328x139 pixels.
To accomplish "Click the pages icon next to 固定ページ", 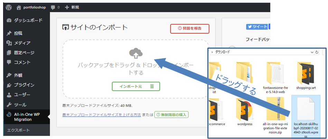I will [x=9, y=52].
